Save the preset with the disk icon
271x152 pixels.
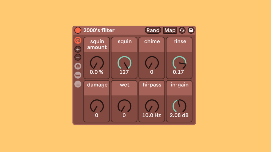191,30
